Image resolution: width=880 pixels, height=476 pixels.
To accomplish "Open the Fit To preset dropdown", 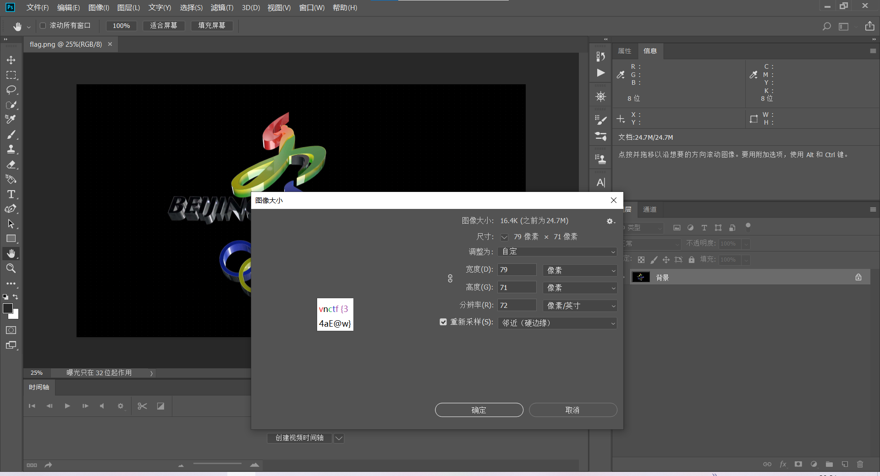I will click(557, 252).
